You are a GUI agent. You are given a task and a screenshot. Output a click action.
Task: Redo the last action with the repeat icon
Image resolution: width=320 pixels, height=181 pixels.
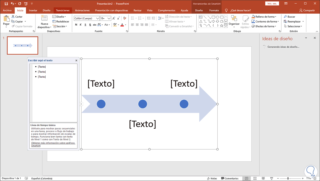[19, 4]
